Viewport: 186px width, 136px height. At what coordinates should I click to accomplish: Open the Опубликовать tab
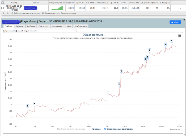click(81, 26)
